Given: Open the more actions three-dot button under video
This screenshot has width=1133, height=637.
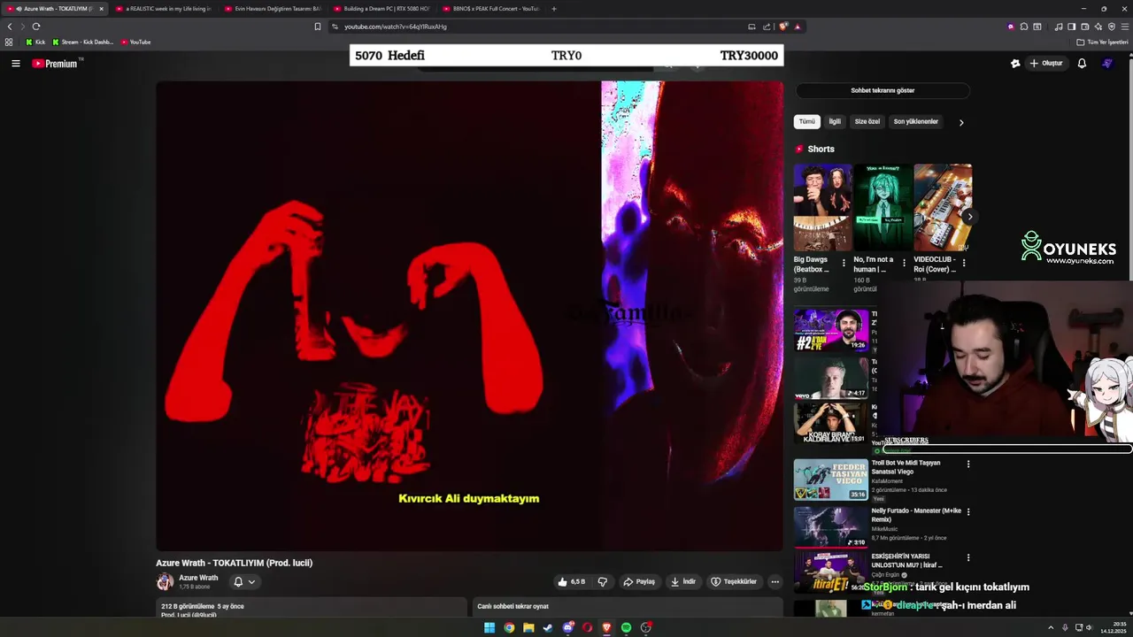Looking at the screenshot, I should click(x=775, y=581).
